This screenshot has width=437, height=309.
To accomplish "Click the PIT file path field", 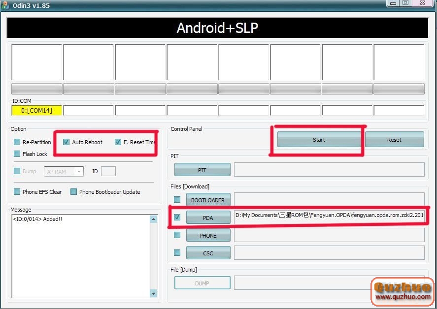I will [329, 170].
